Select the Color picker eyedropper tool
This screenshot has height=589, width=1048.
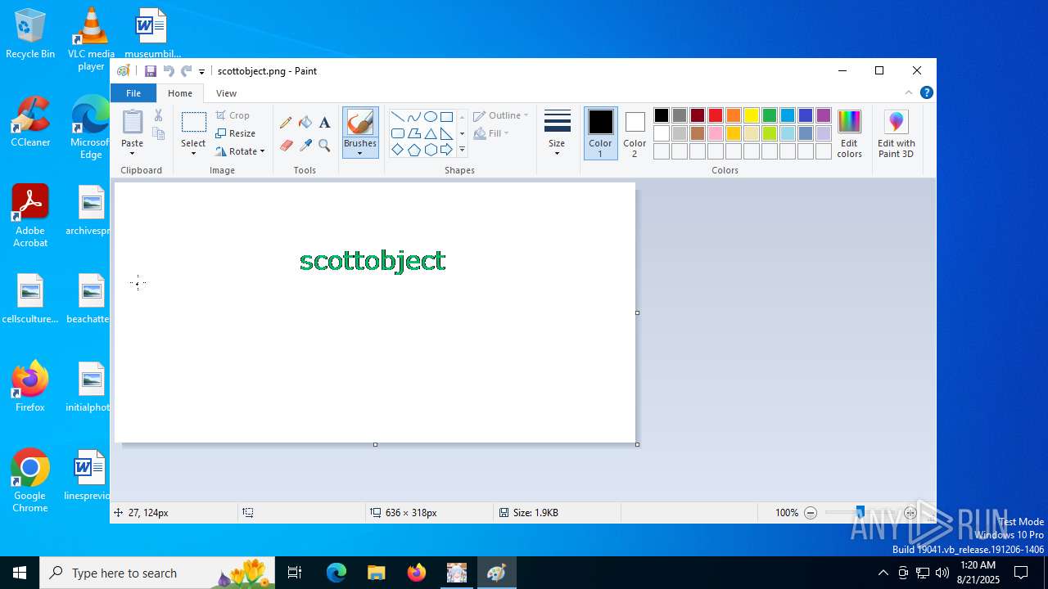305,146
